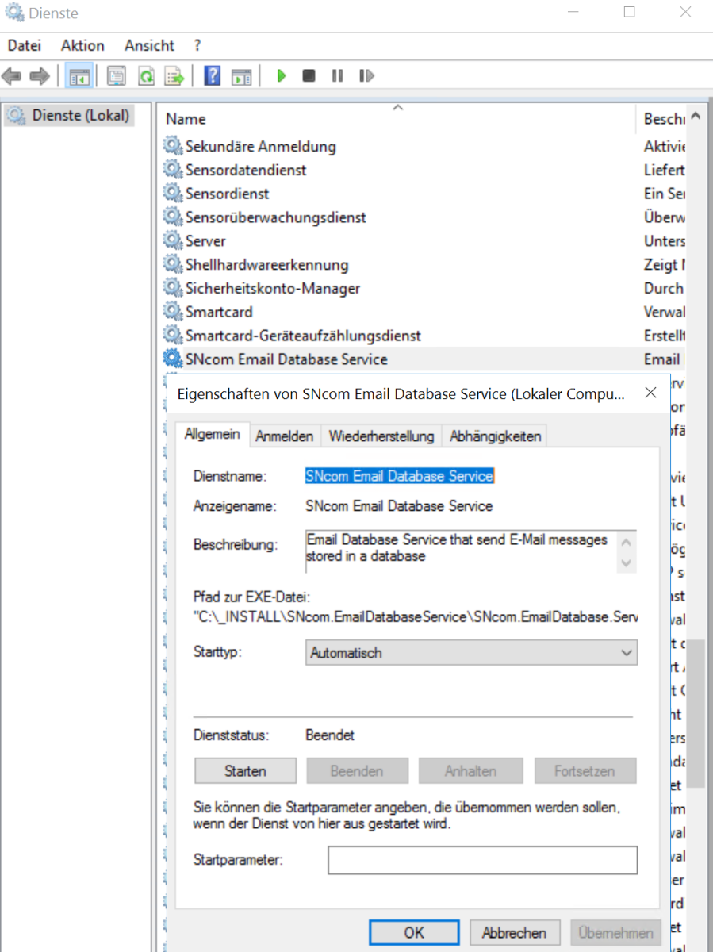
Task: Click the Restart Service toolbar icon
Action: coord(366,76)
